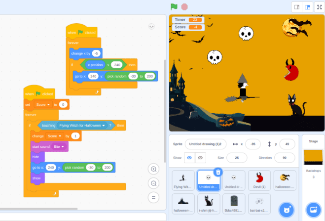Zoom out of the code workspace

154,183
